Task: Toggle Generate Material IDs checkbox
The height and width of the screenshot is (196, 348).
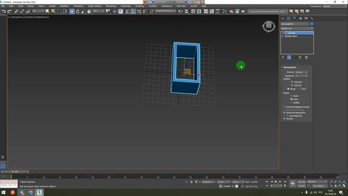Action: pyautogui.click(x=284, y=113)
